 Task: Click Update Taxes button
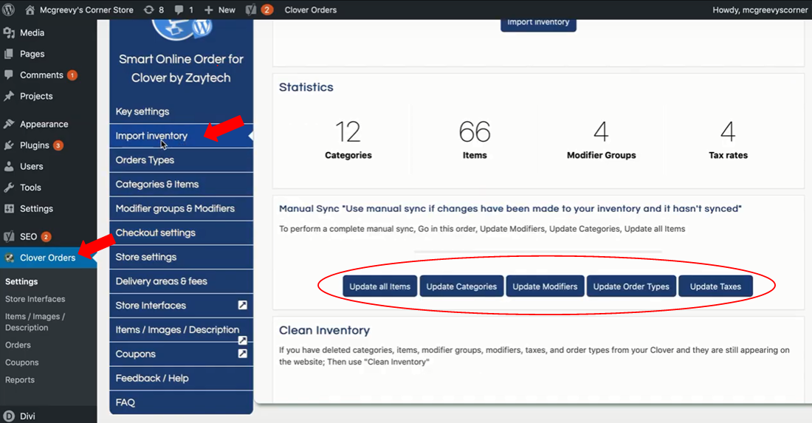(x=715, y=286)
